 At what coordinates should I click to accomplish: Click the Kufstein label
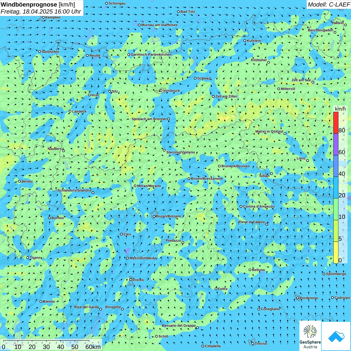(254, 41)
